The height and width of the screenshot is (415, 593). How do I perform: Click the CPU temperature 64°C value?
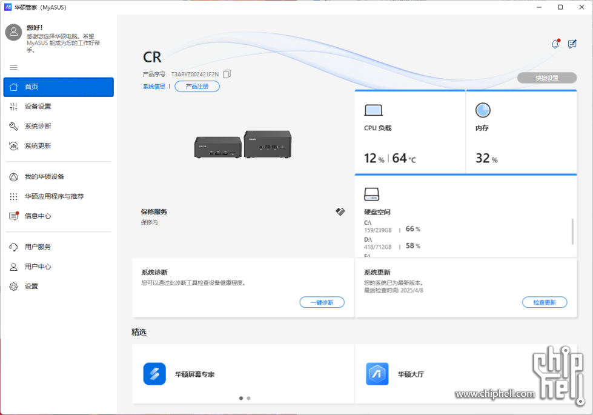[404, 158]
